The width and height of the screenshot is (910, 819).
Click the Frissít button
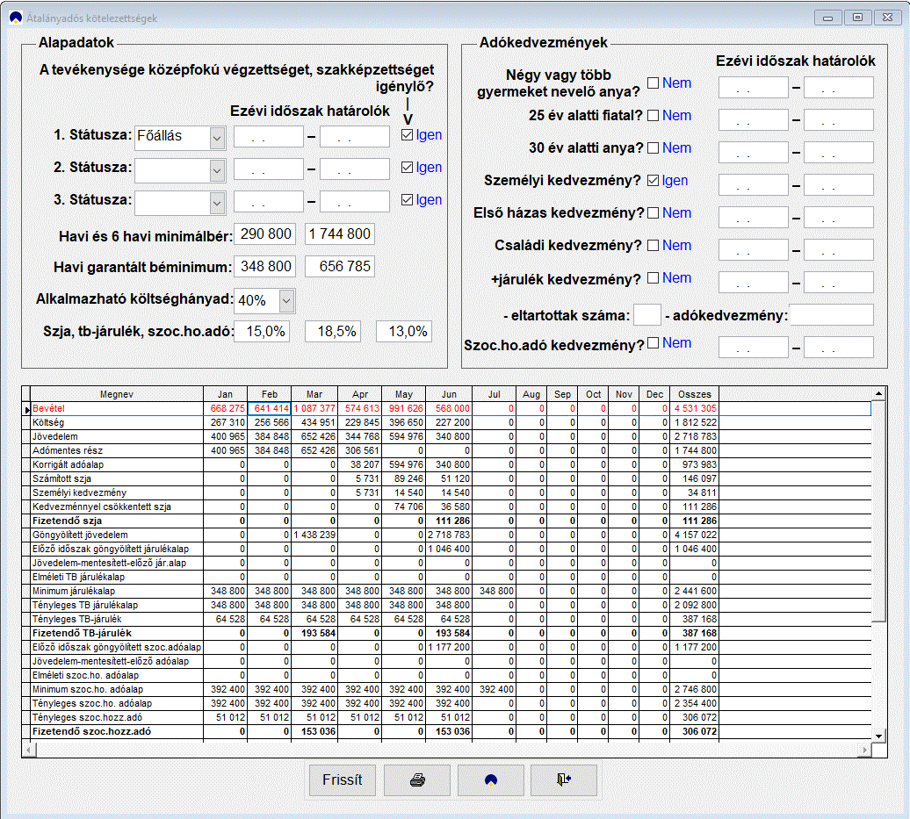(x=343, y=780)
